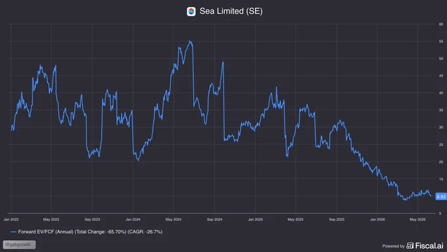Viewport: 447px width, 252px height.
Task: Click the Forward EV/FCF legend line swatch
Action: [x=13, y=232]
